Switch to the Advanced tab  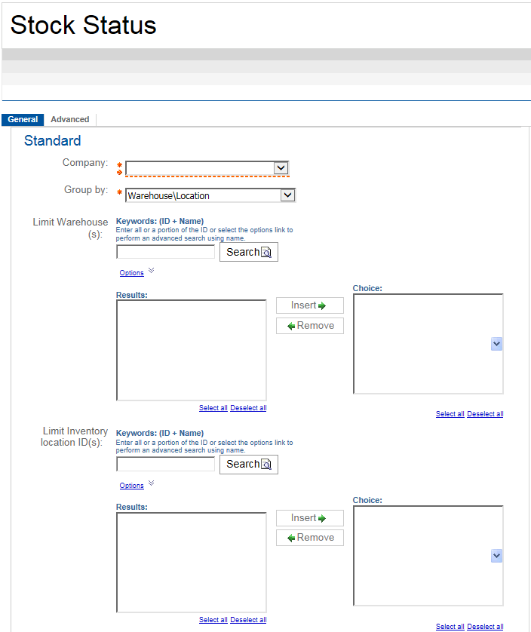click(x=70, y=119)
